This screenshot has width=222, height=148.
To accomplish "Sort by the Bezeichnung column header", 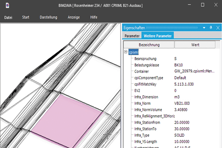I will [149, 45].
